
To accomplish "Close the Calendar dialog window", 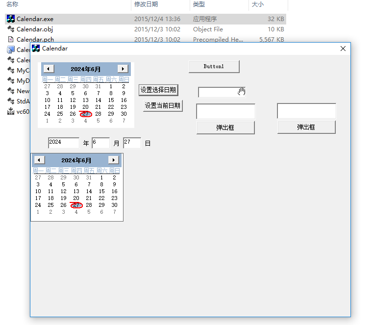I will 343,49.
